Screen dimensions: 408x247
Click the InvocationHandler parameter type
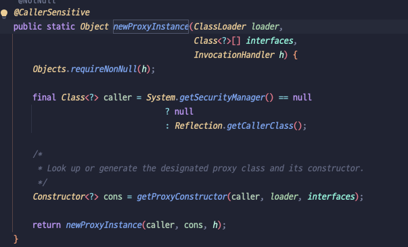click(x=234, y=55)
